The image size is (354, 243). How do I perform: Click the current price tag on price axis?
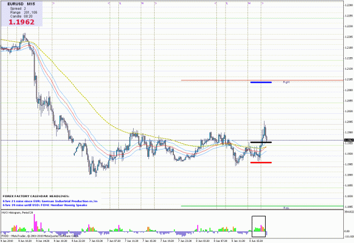coord(349,140)
